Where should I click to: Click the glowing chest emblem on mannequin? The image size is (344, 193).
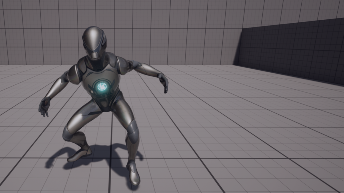(x=102, y=87)
